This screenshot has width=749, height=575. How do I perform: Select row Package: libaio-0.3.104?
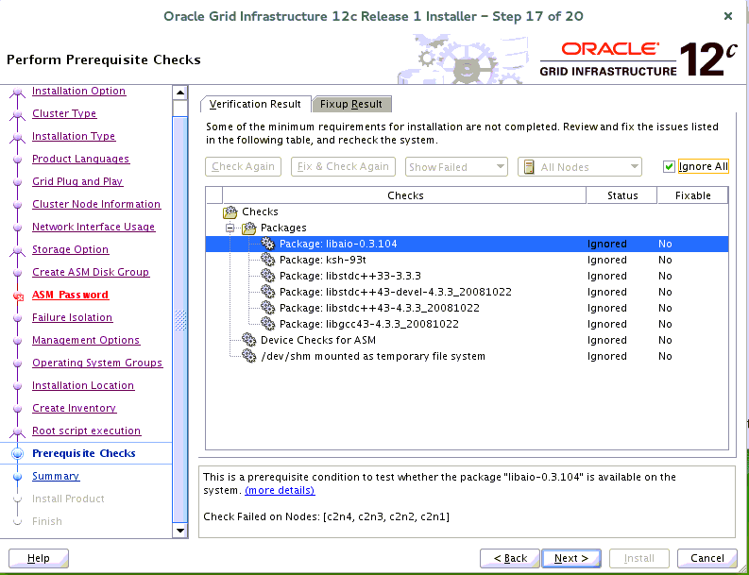pyautogui.click(x=467, y=244)
